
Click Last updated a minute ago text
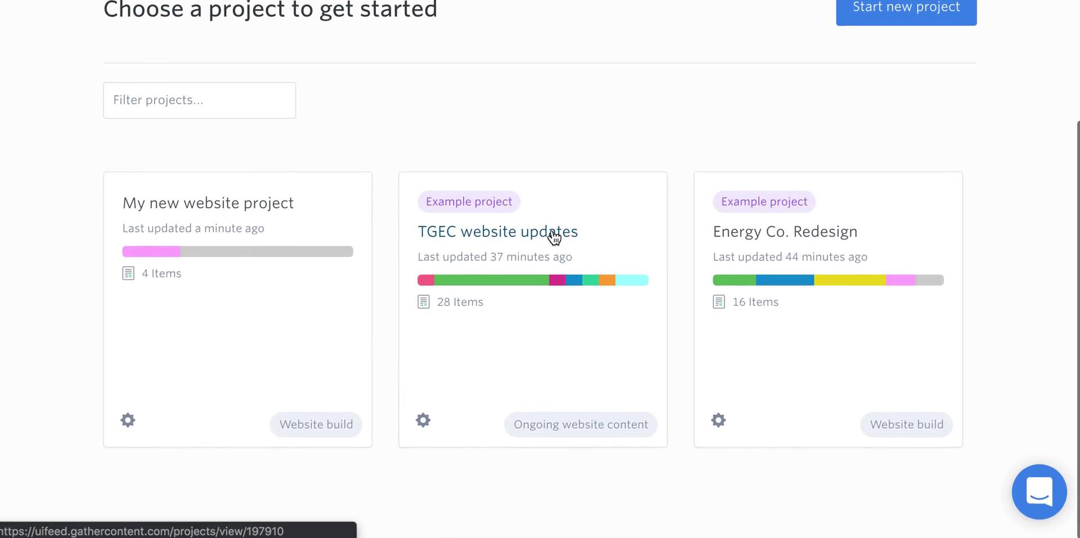click(x=193, y=228)
